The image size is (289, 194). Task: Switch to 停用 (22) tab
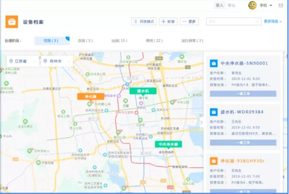pos(154,41)
